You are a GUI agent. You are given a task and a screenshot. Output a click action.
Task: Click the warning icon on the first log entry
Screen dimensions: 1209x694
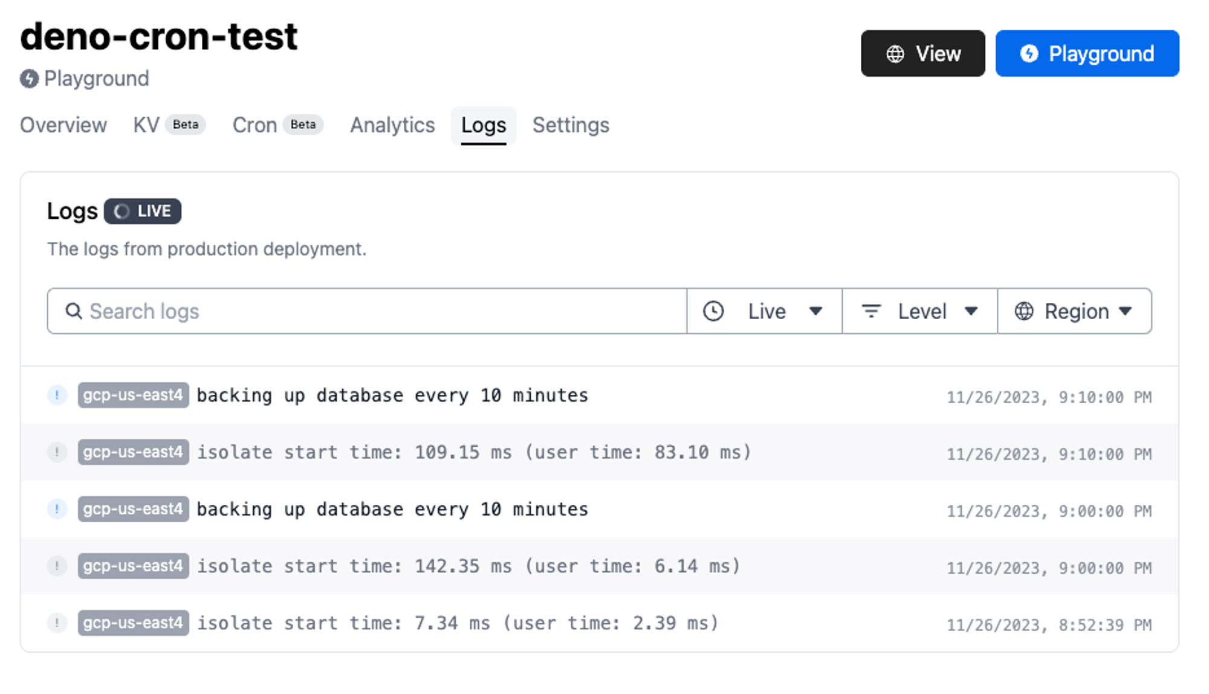tap(57, 395)
